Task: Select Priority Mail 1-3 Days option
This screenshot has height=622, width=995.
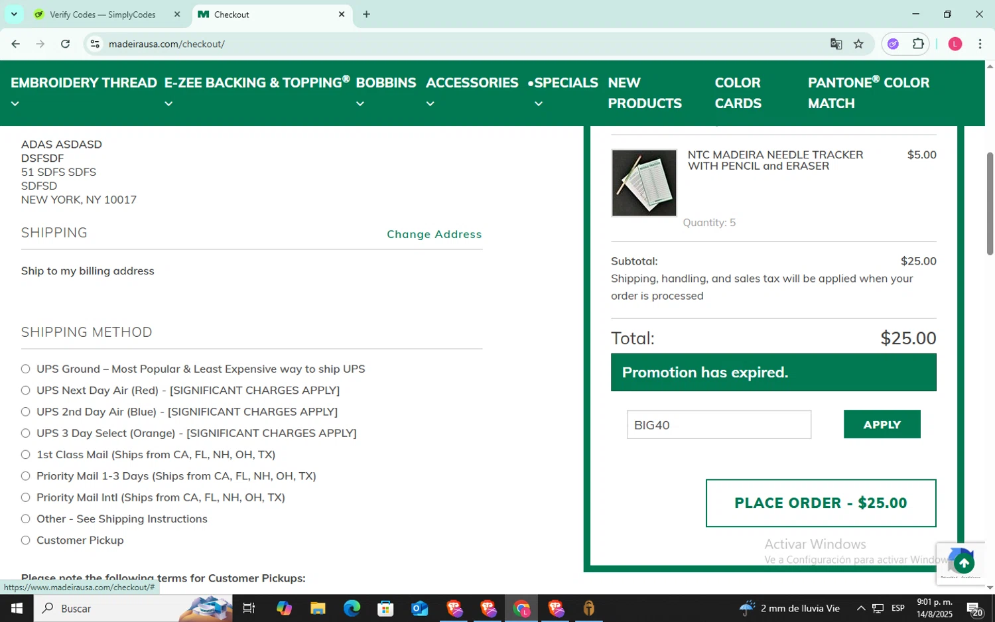Action: click(x=26, y=476)
